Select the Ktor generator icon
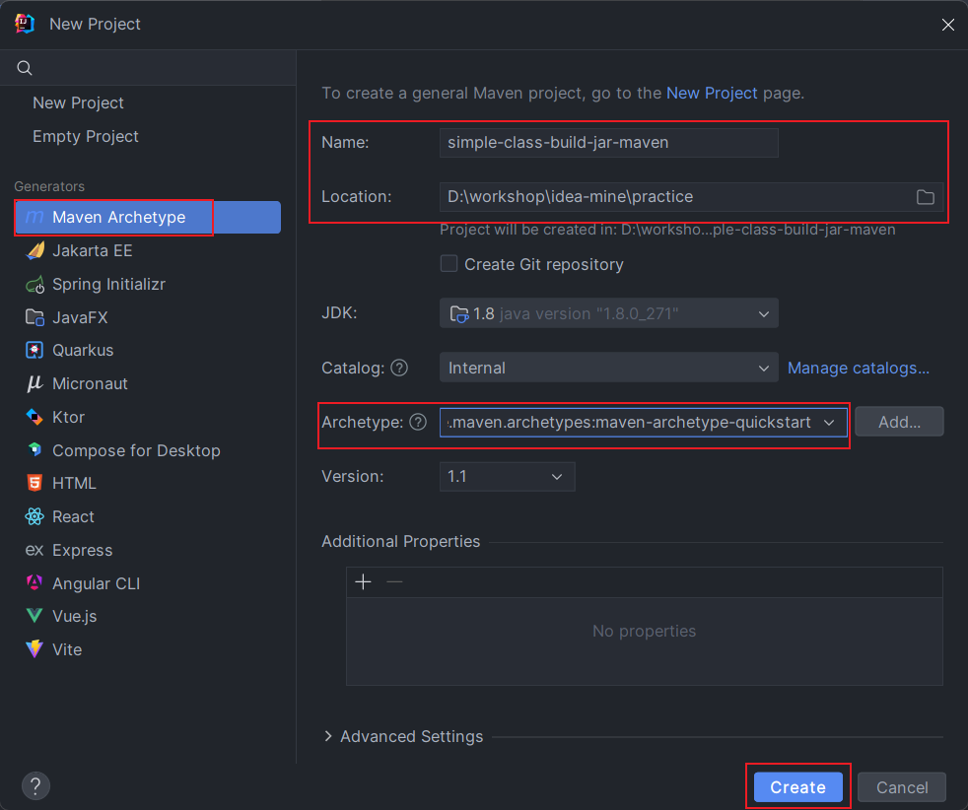The height and width of the screenshot is (810, 968). [x=35, y=417]
